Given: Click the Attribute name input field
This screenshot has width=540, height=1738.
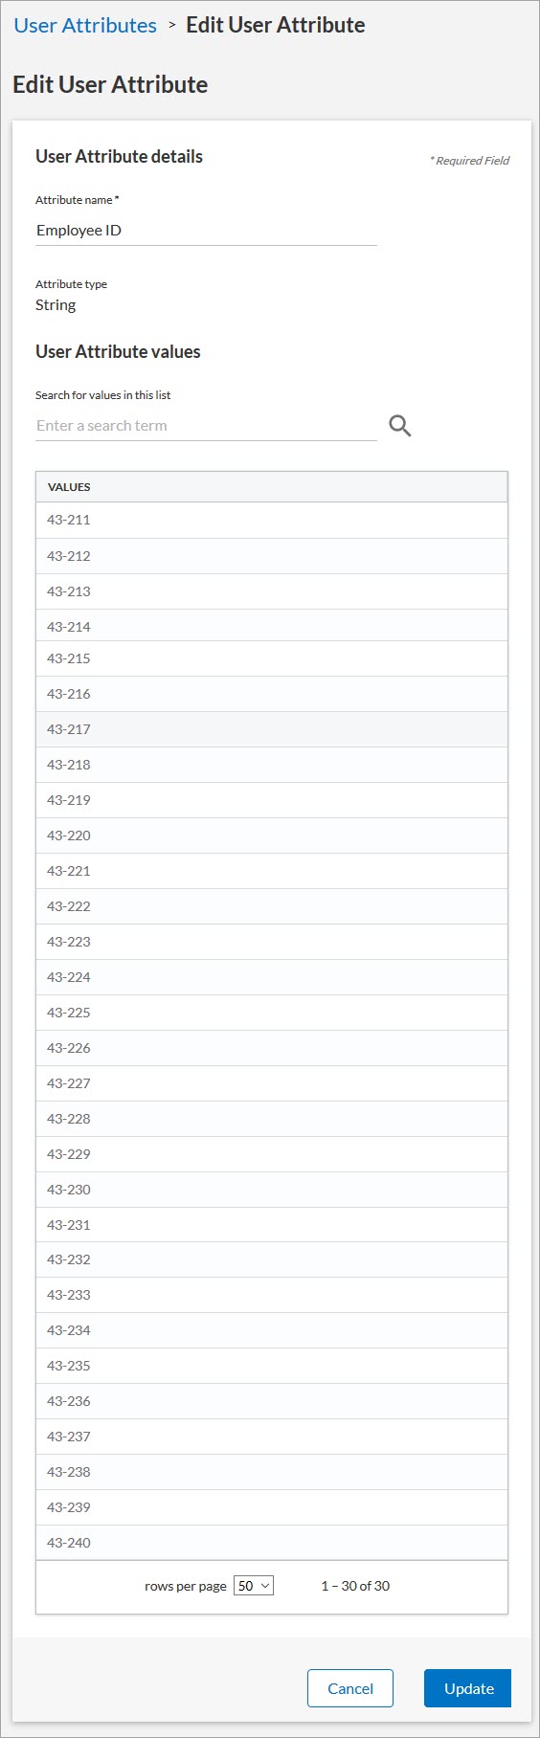Looking at the screenshot, I should point(206,231).
